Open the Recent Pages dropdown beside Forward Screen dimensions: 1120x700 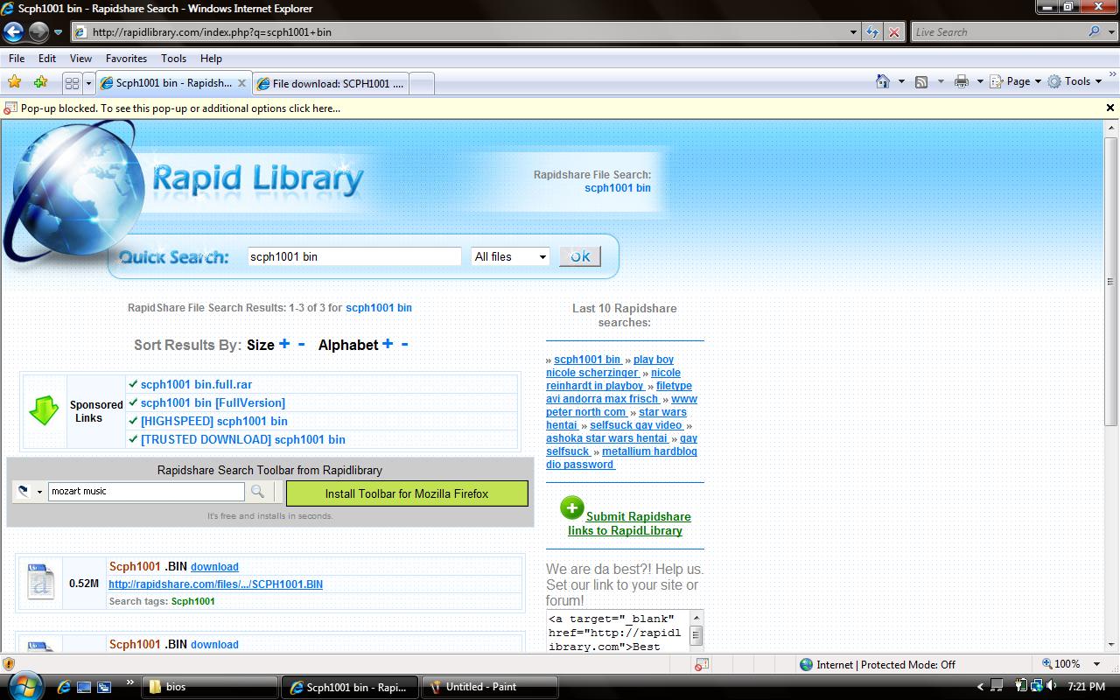click(59, 32)
